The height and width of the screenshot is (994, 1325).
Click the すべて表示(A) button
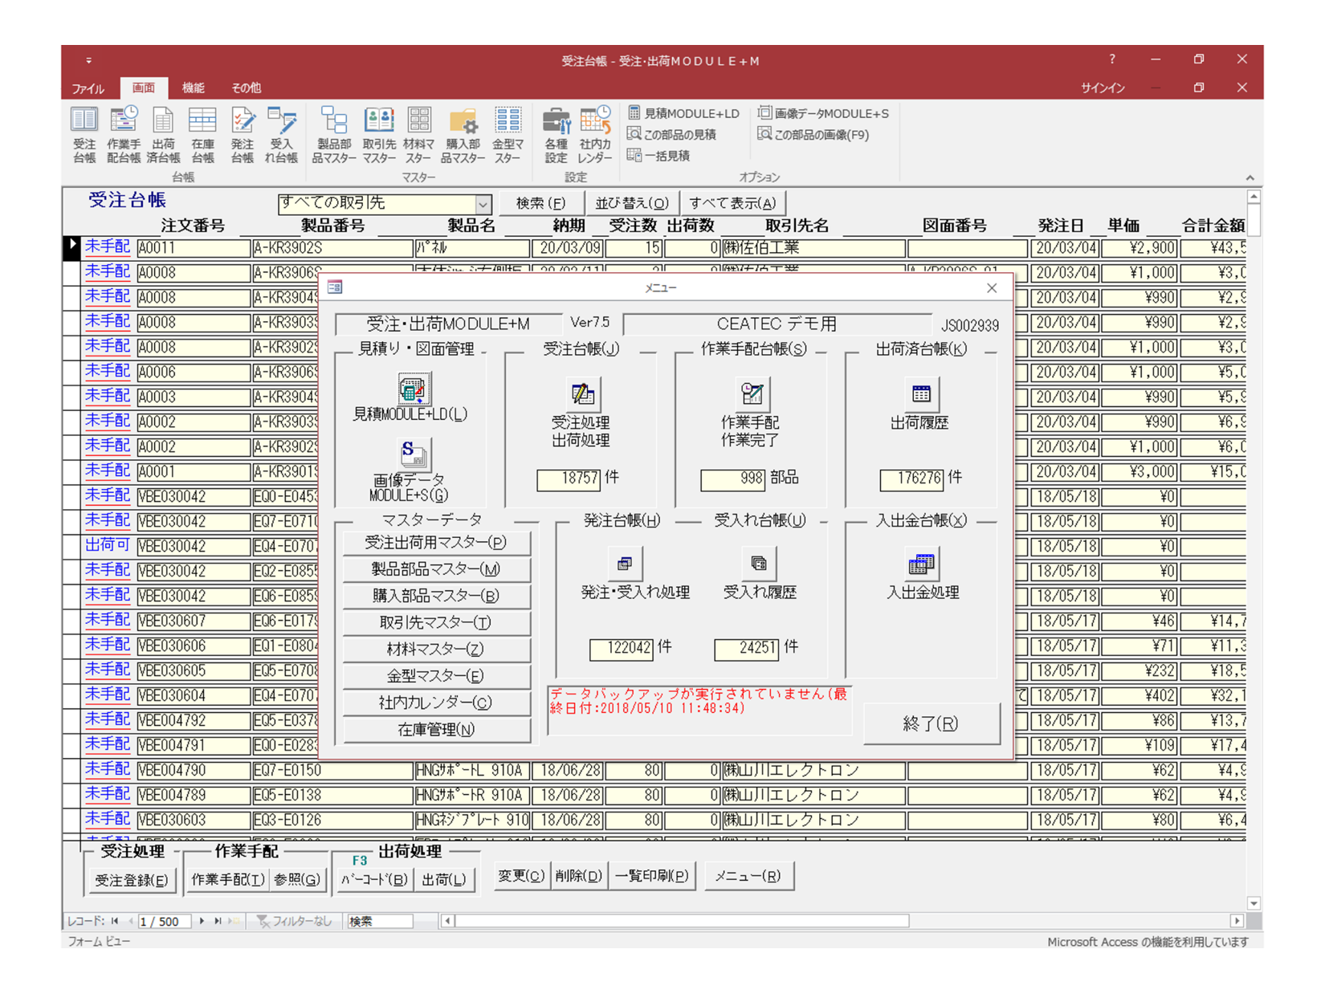pos(732,203)
